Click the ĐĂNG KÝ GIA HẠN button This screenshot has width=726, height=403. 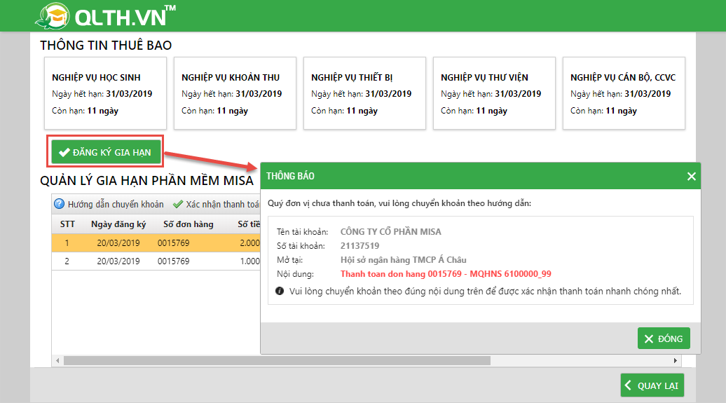click(106, 152)
